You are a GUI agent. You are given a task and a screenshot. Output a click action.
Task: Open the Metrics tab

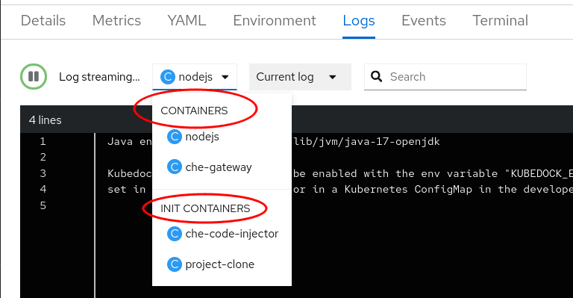[x=116, y=20]
